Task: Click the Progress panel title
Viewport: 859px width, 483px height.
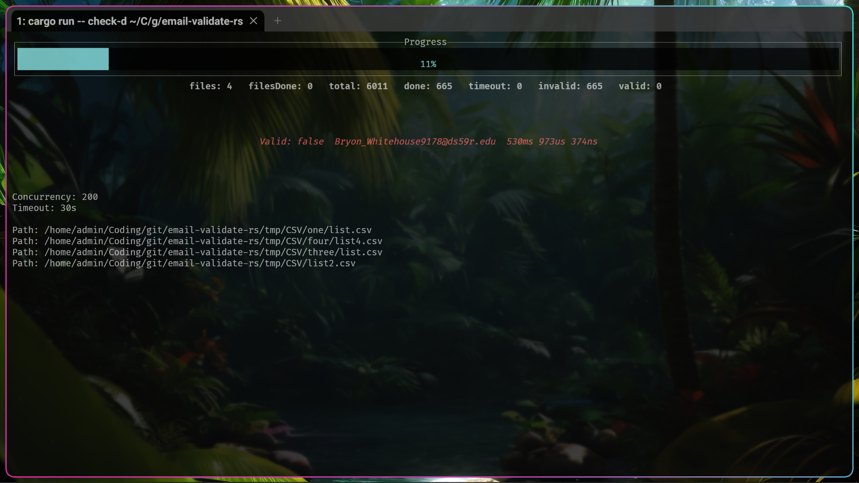Action: point(425,42)
